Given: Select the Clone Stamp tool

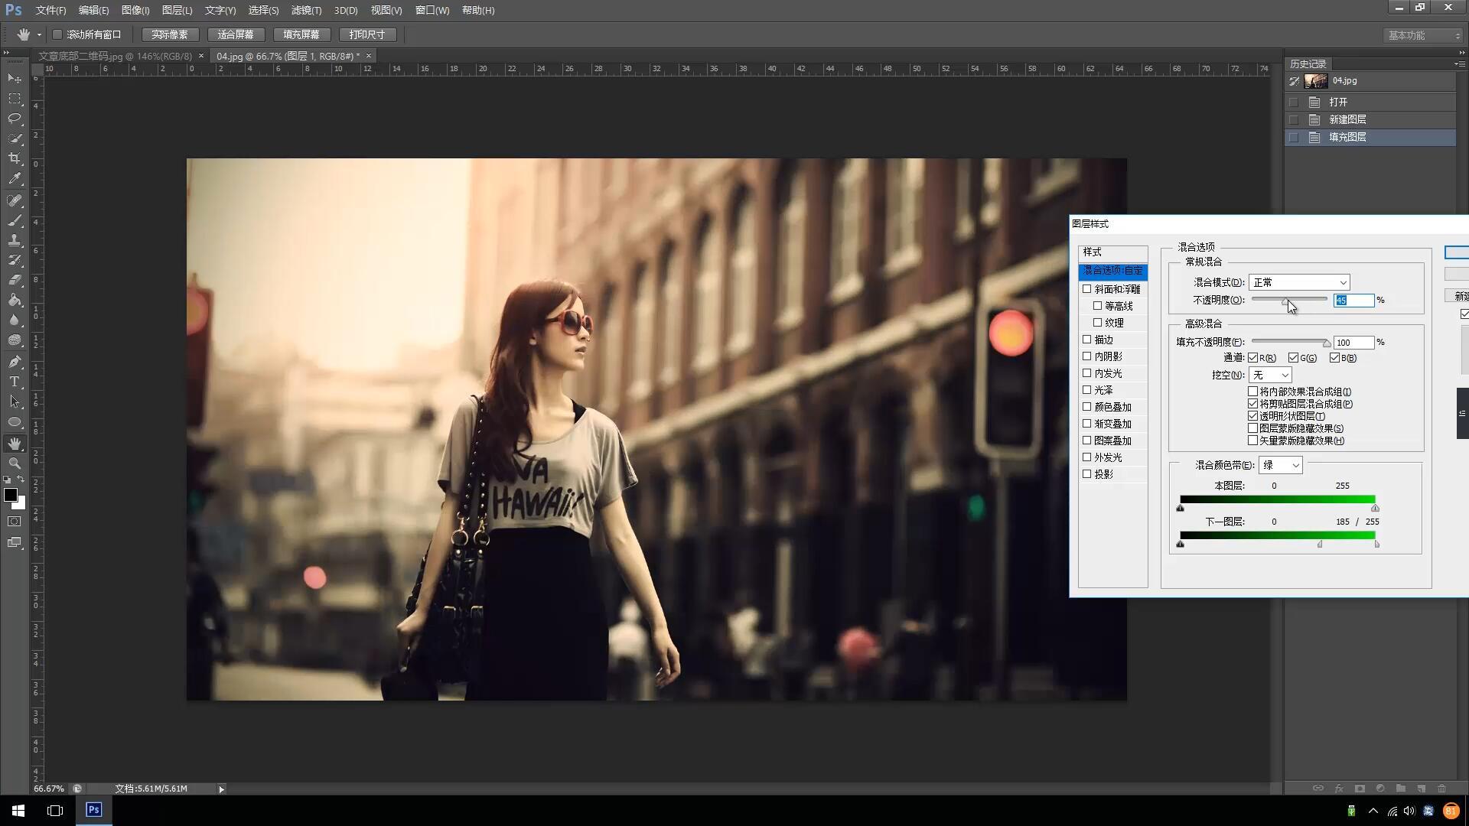Looking at the screenshot, I should (x=15, y=240).
